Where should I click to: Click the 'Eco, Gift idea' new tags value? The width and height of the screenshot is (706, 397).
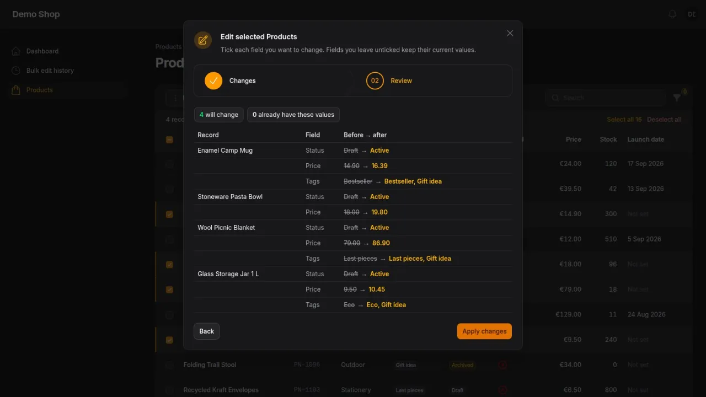pos(386,305)
